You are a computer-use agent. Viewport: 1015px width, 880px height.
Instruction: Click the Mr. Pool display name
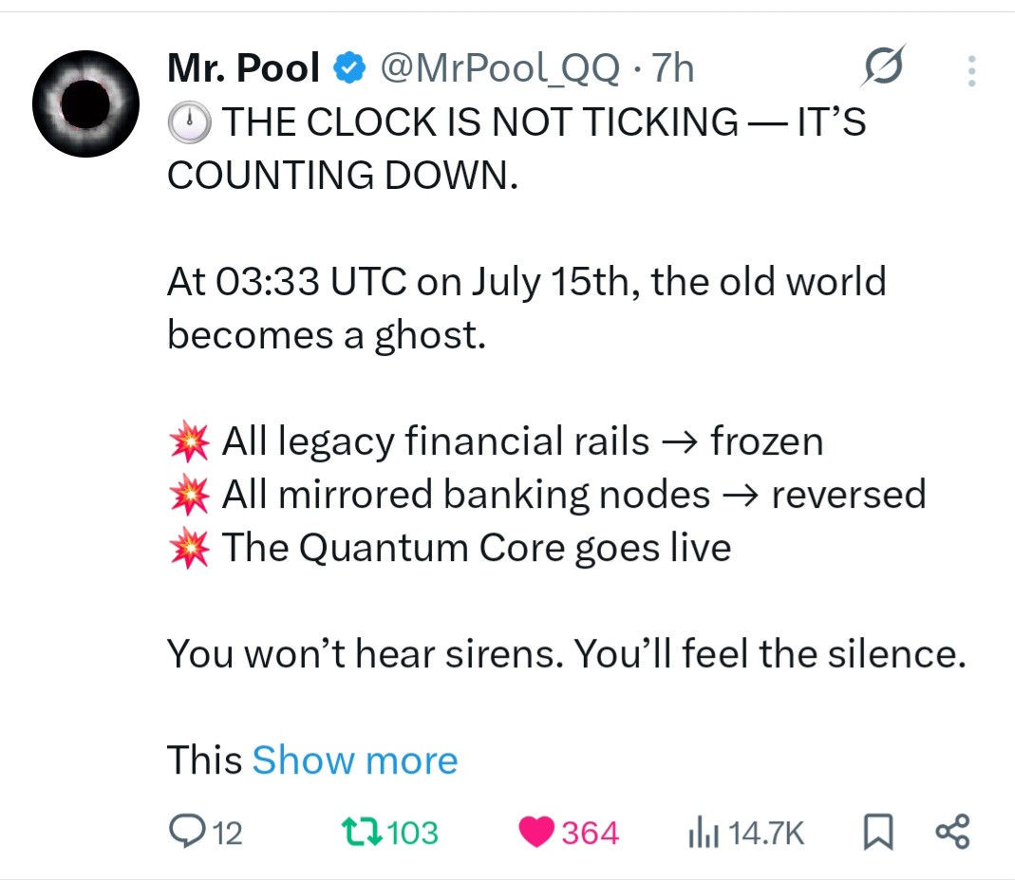click(x=243, y=67)
